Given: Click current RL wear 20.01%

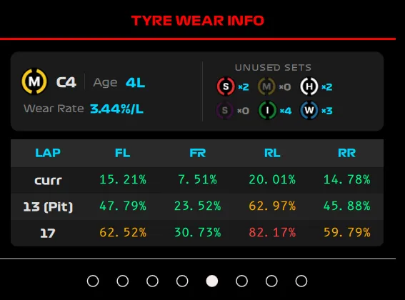Looking at the screenshot, I should (x=272, y=179).
